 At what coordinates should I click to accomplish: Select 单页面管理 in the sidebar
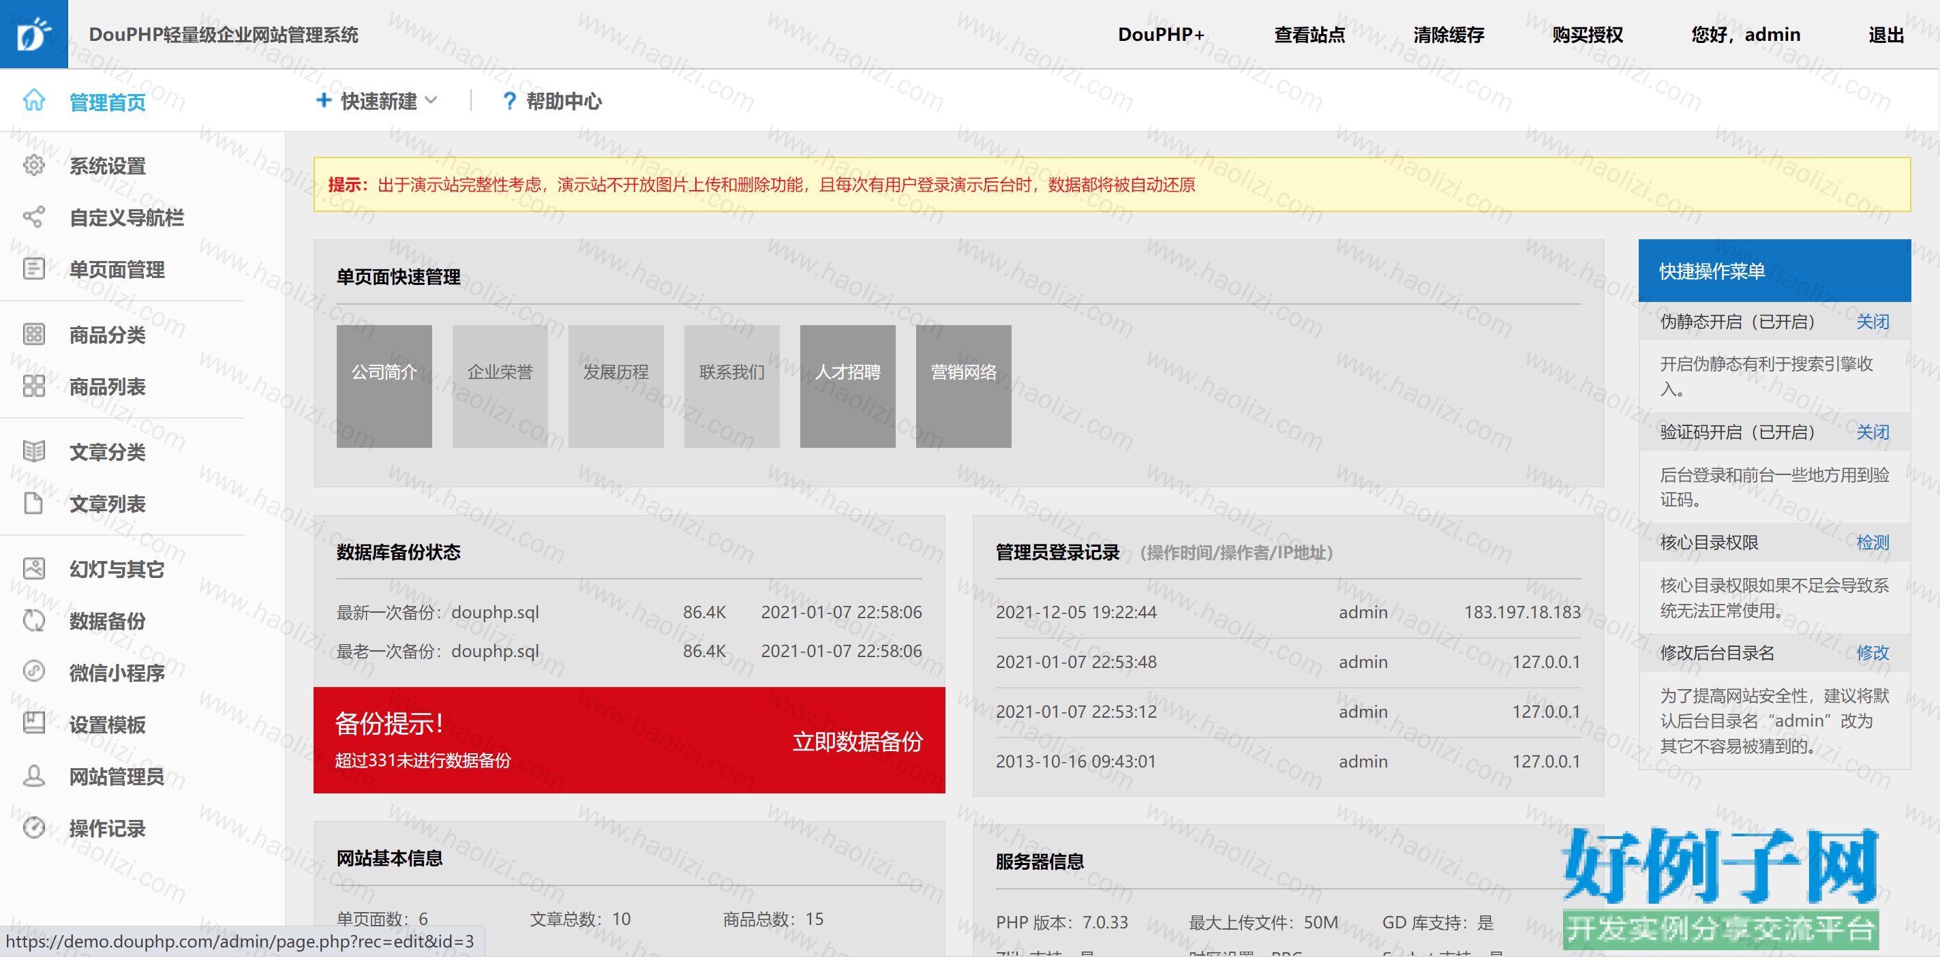(x=117, y=269)
